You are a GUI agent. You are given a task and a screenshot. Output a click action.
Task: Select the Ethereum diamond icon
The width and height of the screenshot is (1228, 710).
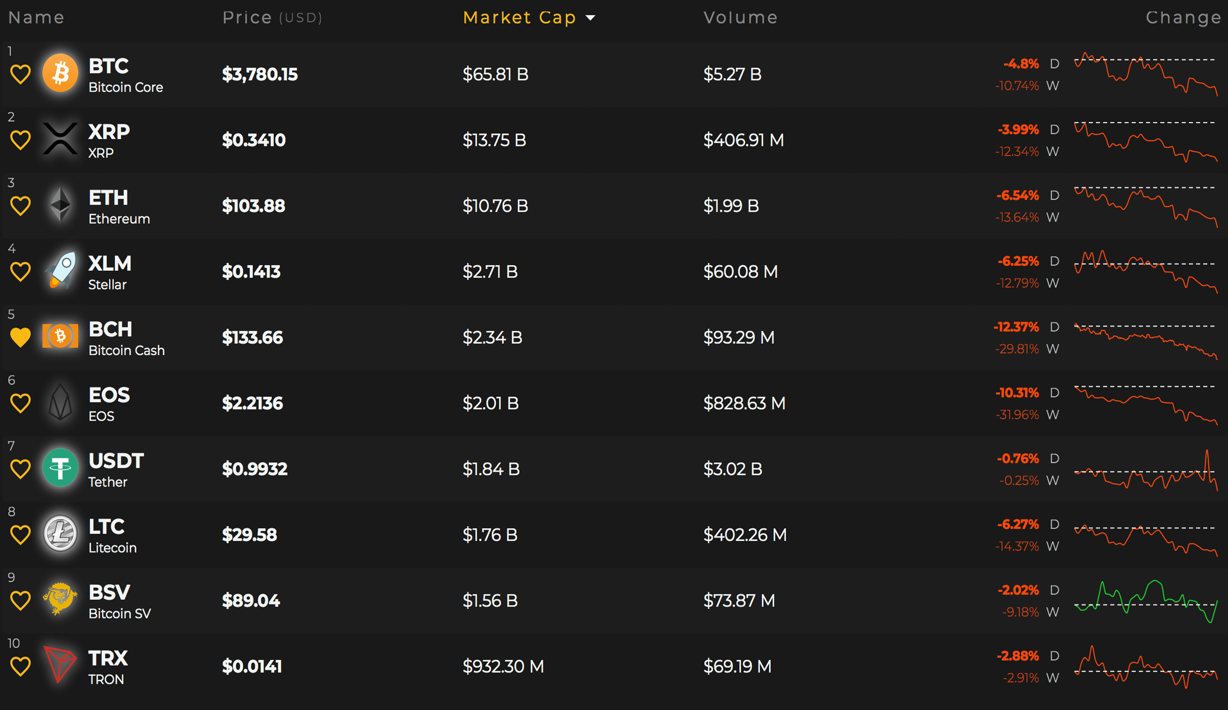[x=60, y=205]
